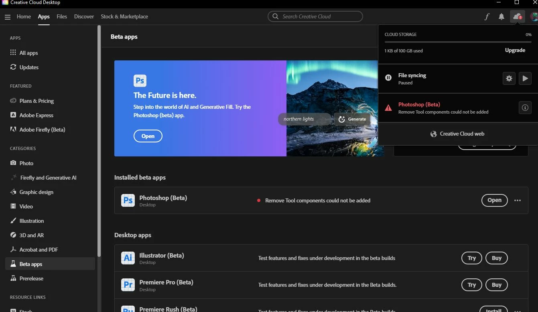Screen dimensions: 538x312
Task: Open Adobe Firefly (Beta) in sidebar
Action: [x=42, y=130]
